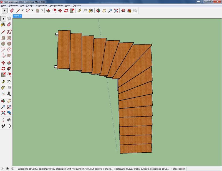This screenshot has height=171, width=222.
Task: Open the Камера menu
Action: point(30,6)
